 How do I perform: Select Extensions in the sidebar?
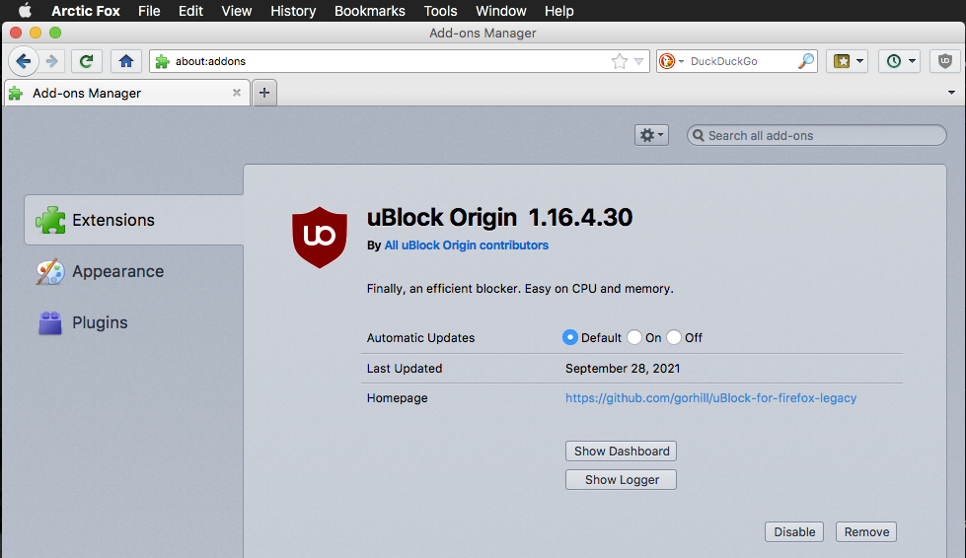[x=133, y=220]
